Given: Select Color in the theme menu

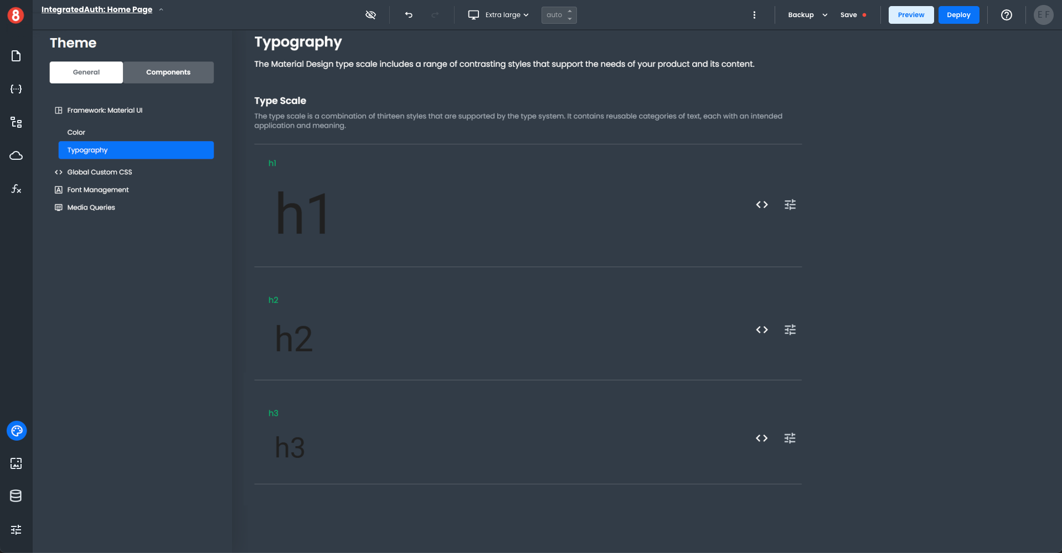Looking at the screenshot, I should coord(76,132).
